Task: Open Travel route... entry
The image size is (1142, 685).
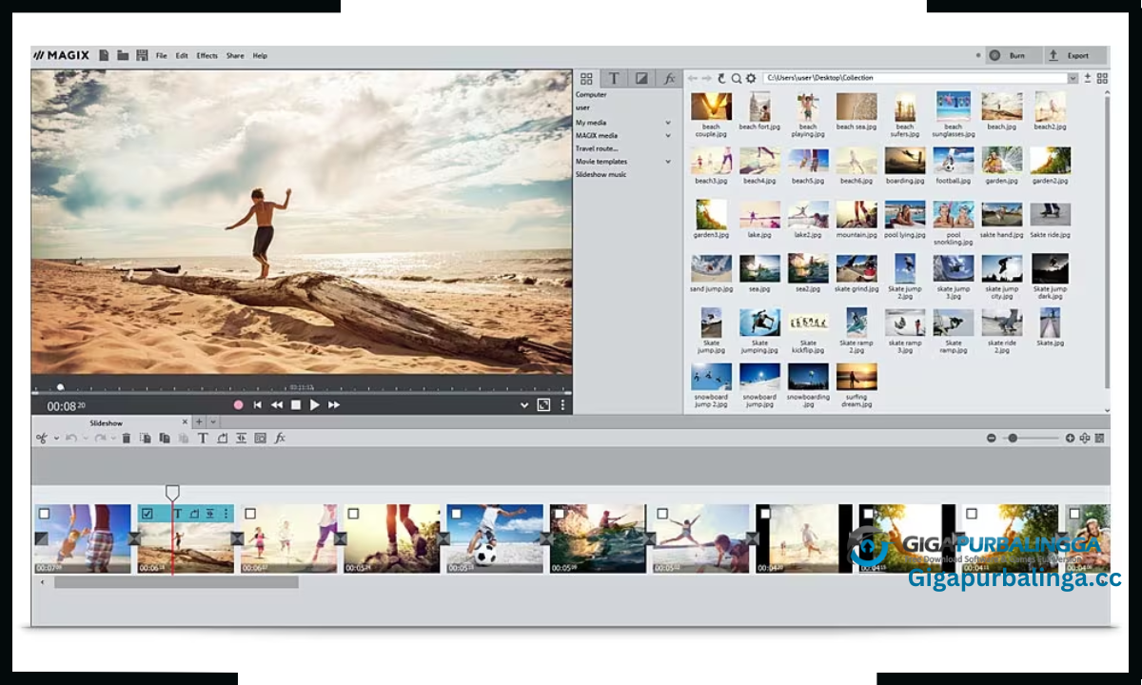Action: (x=597, y=148)
